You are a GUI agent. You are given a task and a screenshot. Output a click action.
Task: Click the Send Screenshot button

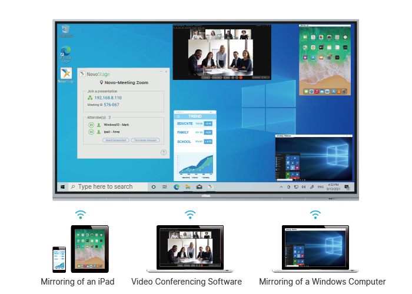click(117, 141)
